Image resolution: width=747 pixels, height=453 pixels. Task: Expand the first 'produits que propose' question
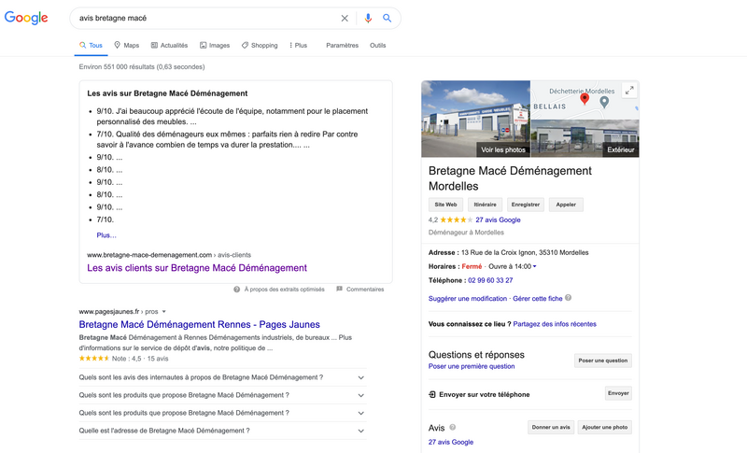coord(222,395)
